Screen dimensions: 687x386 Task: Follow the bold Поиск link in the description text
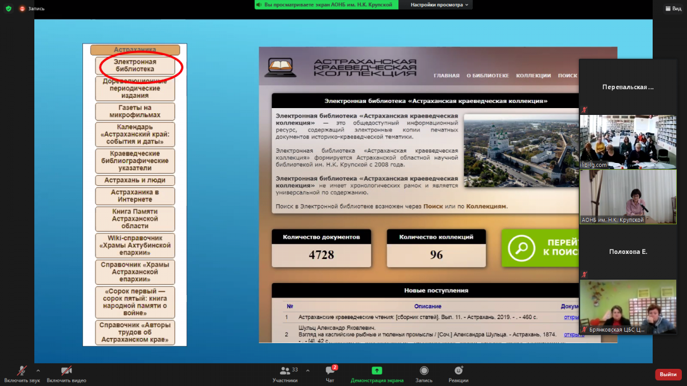pyautogui.click(x=433, y=206)
